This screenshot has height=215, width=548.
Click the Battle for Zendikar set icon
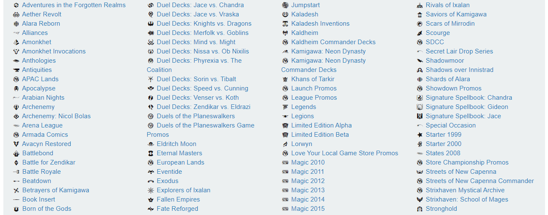pos(16,162)
